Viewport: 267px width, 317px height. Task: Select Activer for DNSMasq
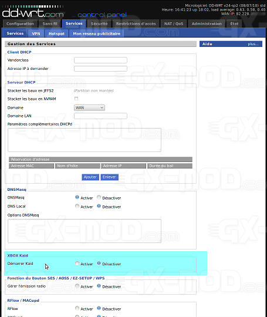pos(77,197)
